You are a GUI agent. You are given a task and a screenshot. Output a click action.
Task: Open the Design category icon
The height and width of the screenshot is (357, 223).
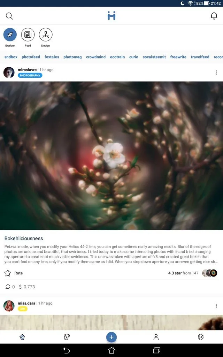click(46, 35)
